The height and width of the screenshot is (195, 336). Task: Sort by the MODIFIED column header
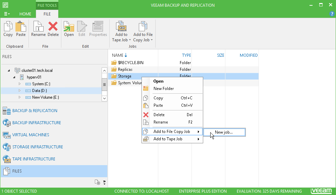tap(248, 55)
